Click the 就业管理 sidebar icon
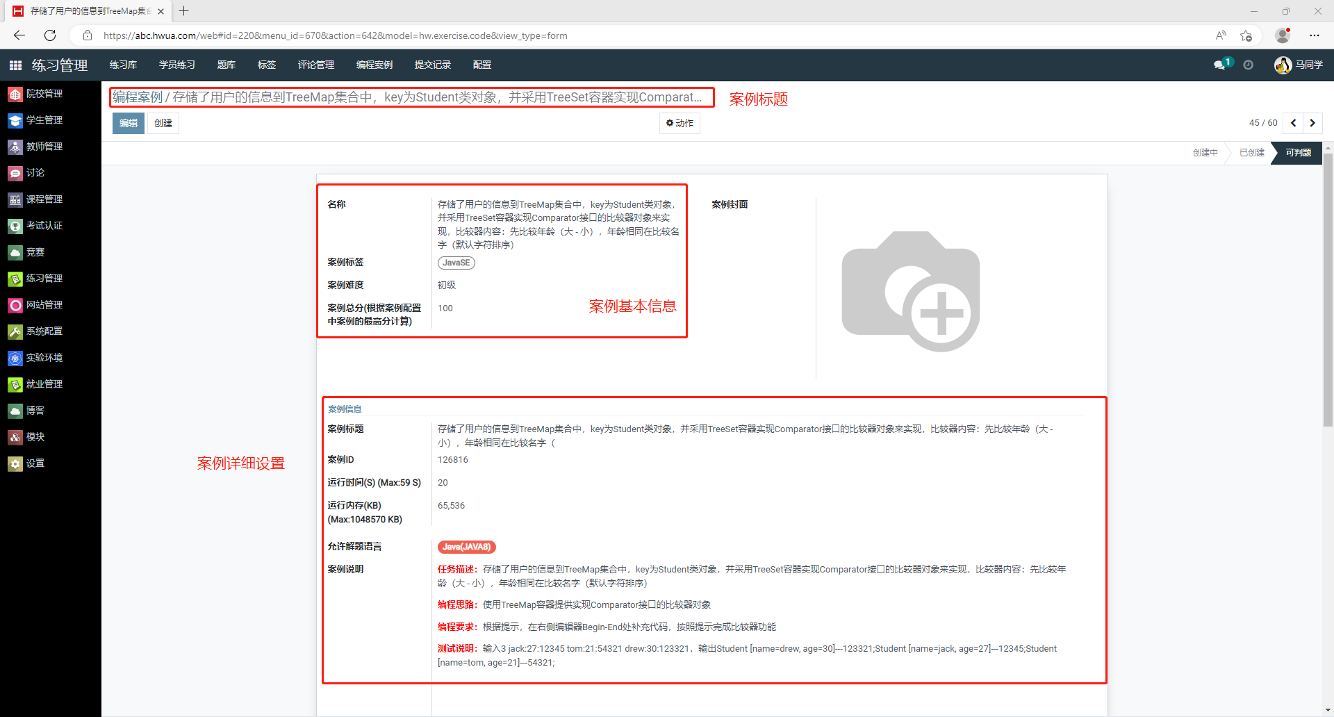1334x717 pixels. click(x=15, y=384)
